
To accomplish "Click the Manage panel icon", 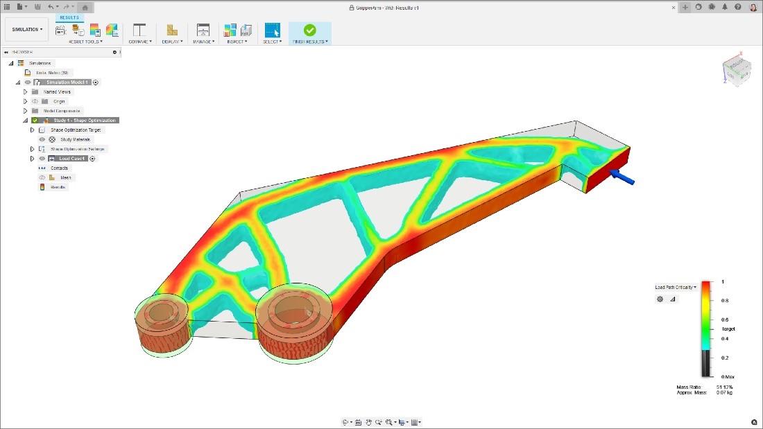I will tap(203, 31).
